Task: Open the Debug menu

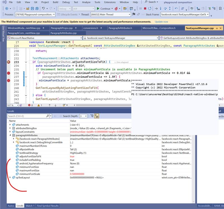Action: (66, 2)
